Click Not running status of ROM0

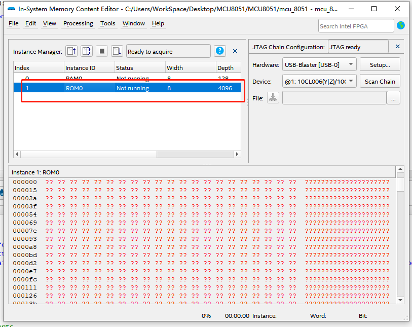(133, 88)
